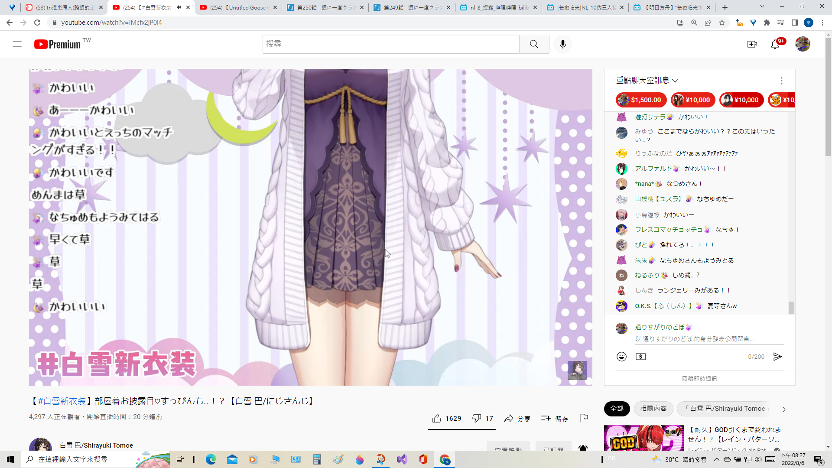Open the YouTube hamburger guide menu

(x=17, y=44)
